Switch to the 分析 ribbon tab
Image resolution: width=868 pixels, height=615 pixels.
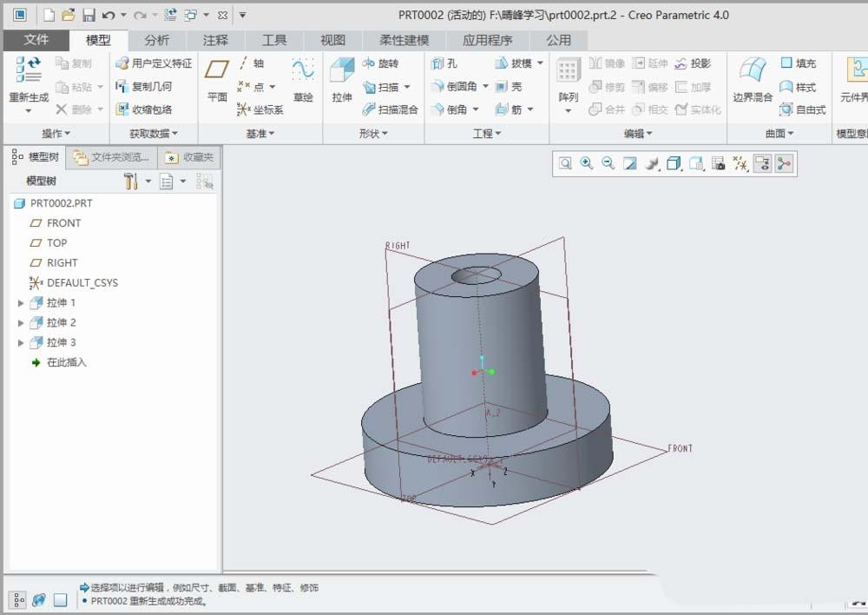157,40
